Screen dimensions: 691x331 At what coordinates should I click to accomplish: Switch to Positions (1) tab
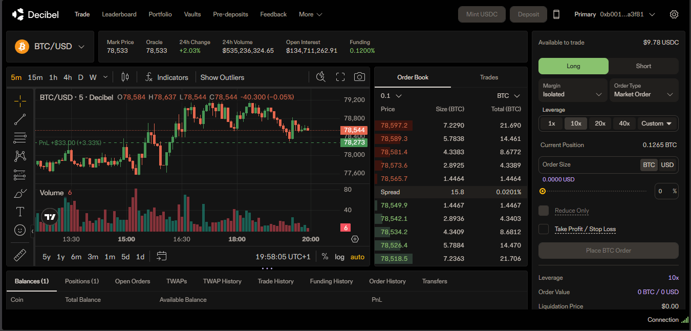82,281
